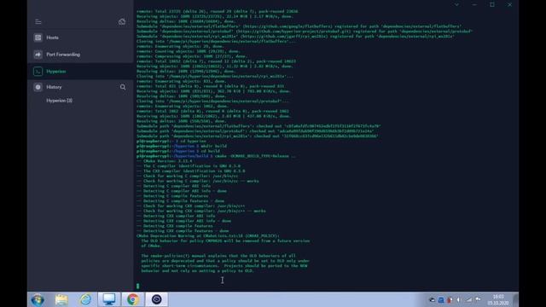The width and height of the screenshot is (546, 307).
Task: Click 'Detecting CXX compile features - done' line
Action: (183, 231)
